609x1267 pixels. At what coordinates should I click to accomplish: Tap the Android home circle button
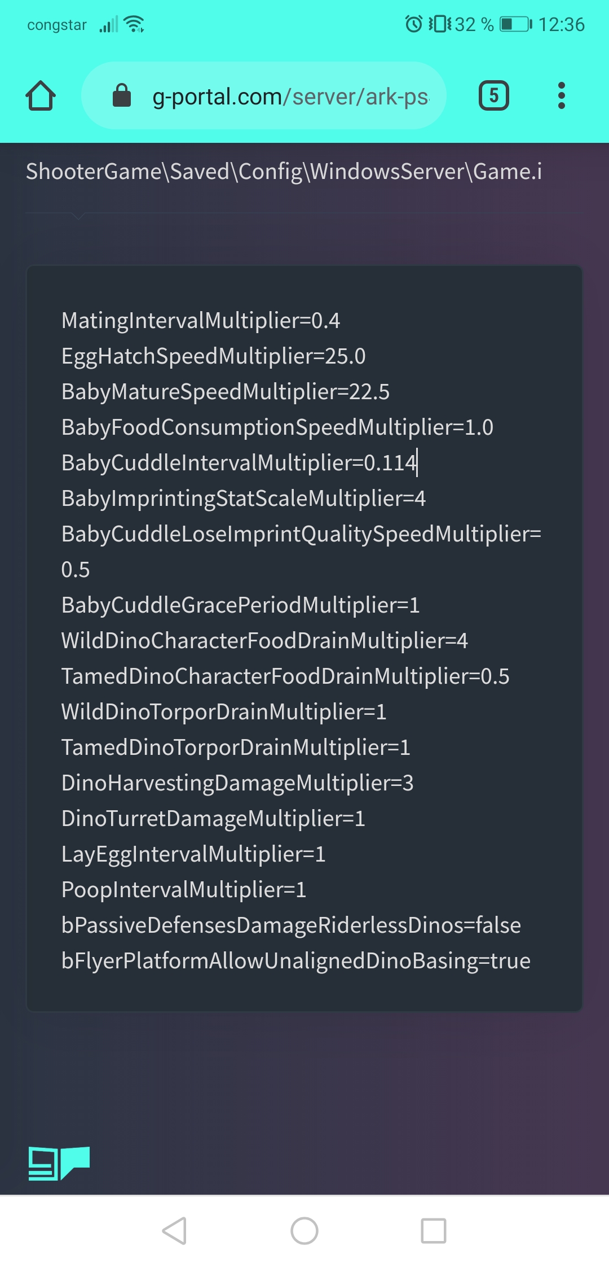tap(304, 1231)
